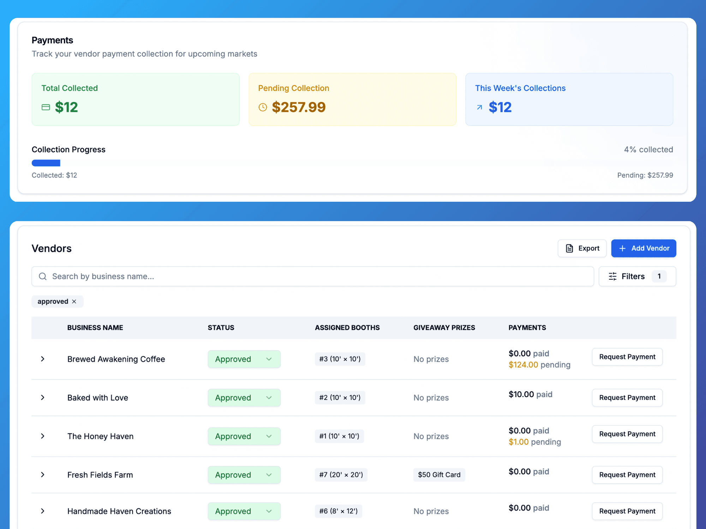Open status dropdown for Baked with Love
Viewport: 706px width, 529px height.
pos(244,397)
